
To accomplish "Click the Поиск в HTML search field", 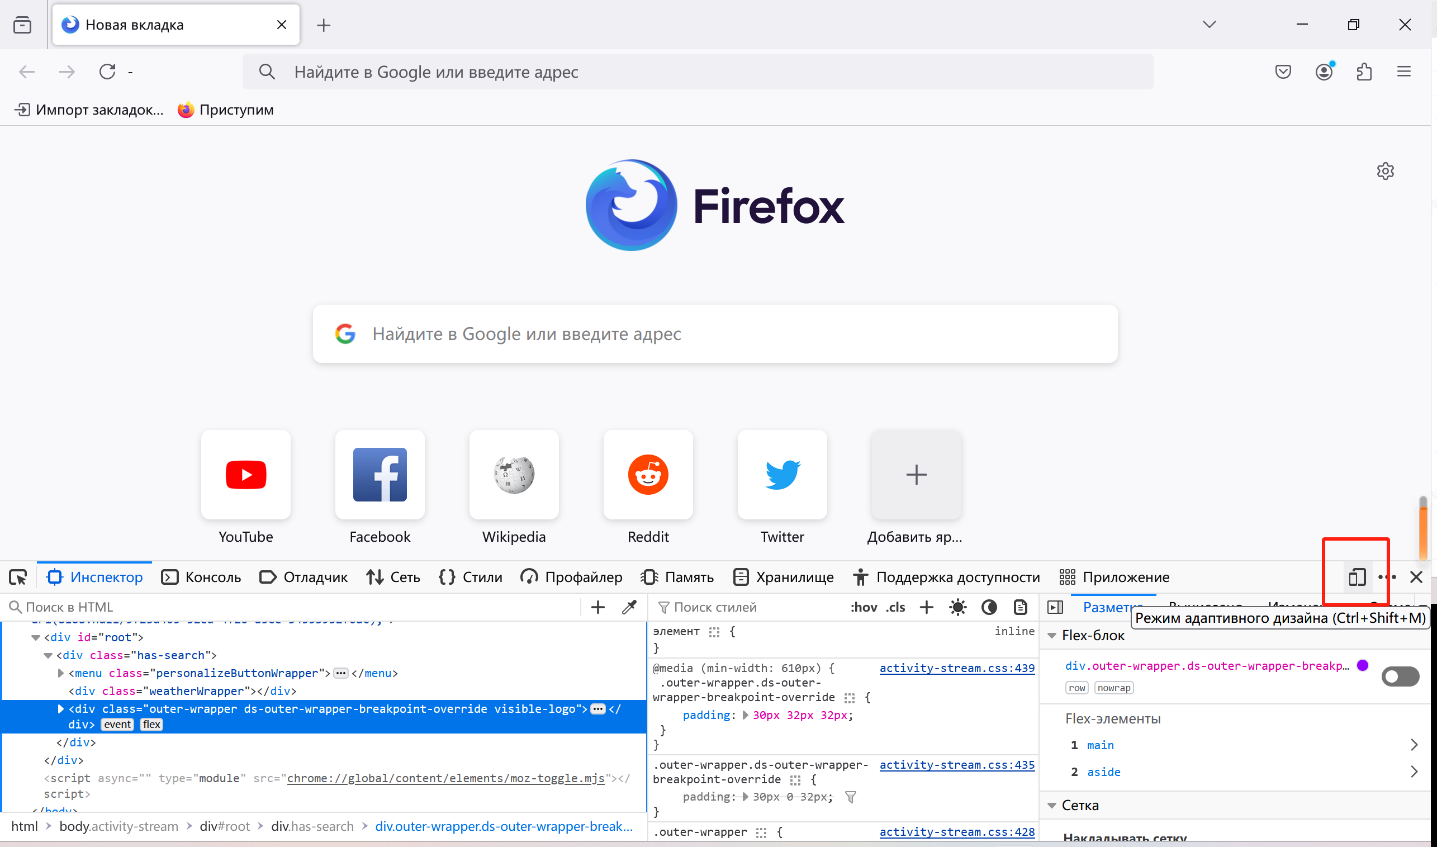I will (291, 607).
